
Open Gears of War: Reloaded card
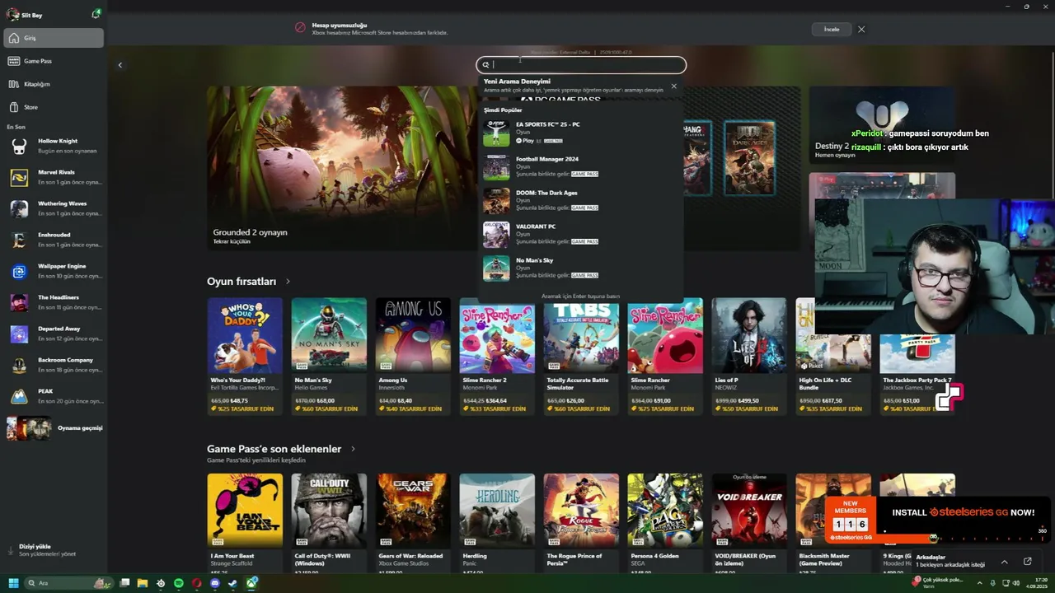point(413,522)
